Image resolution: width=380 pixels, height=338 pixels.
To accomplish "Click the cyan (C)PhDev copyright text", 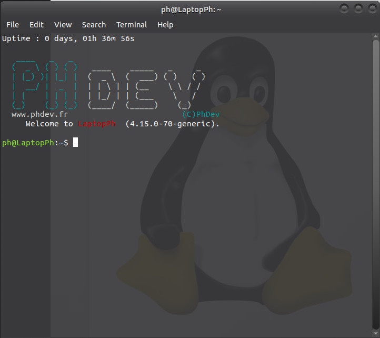I will [x=201, y=114].
